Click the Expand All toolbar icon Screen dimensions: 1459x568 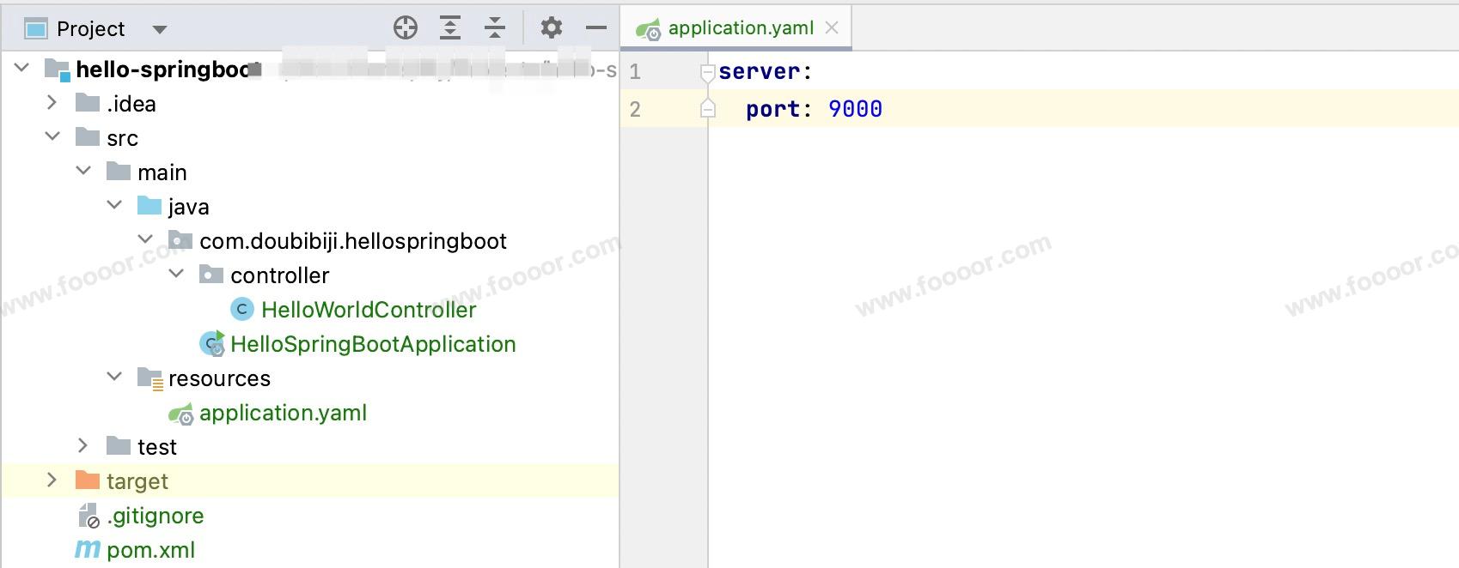click(450, 28)
